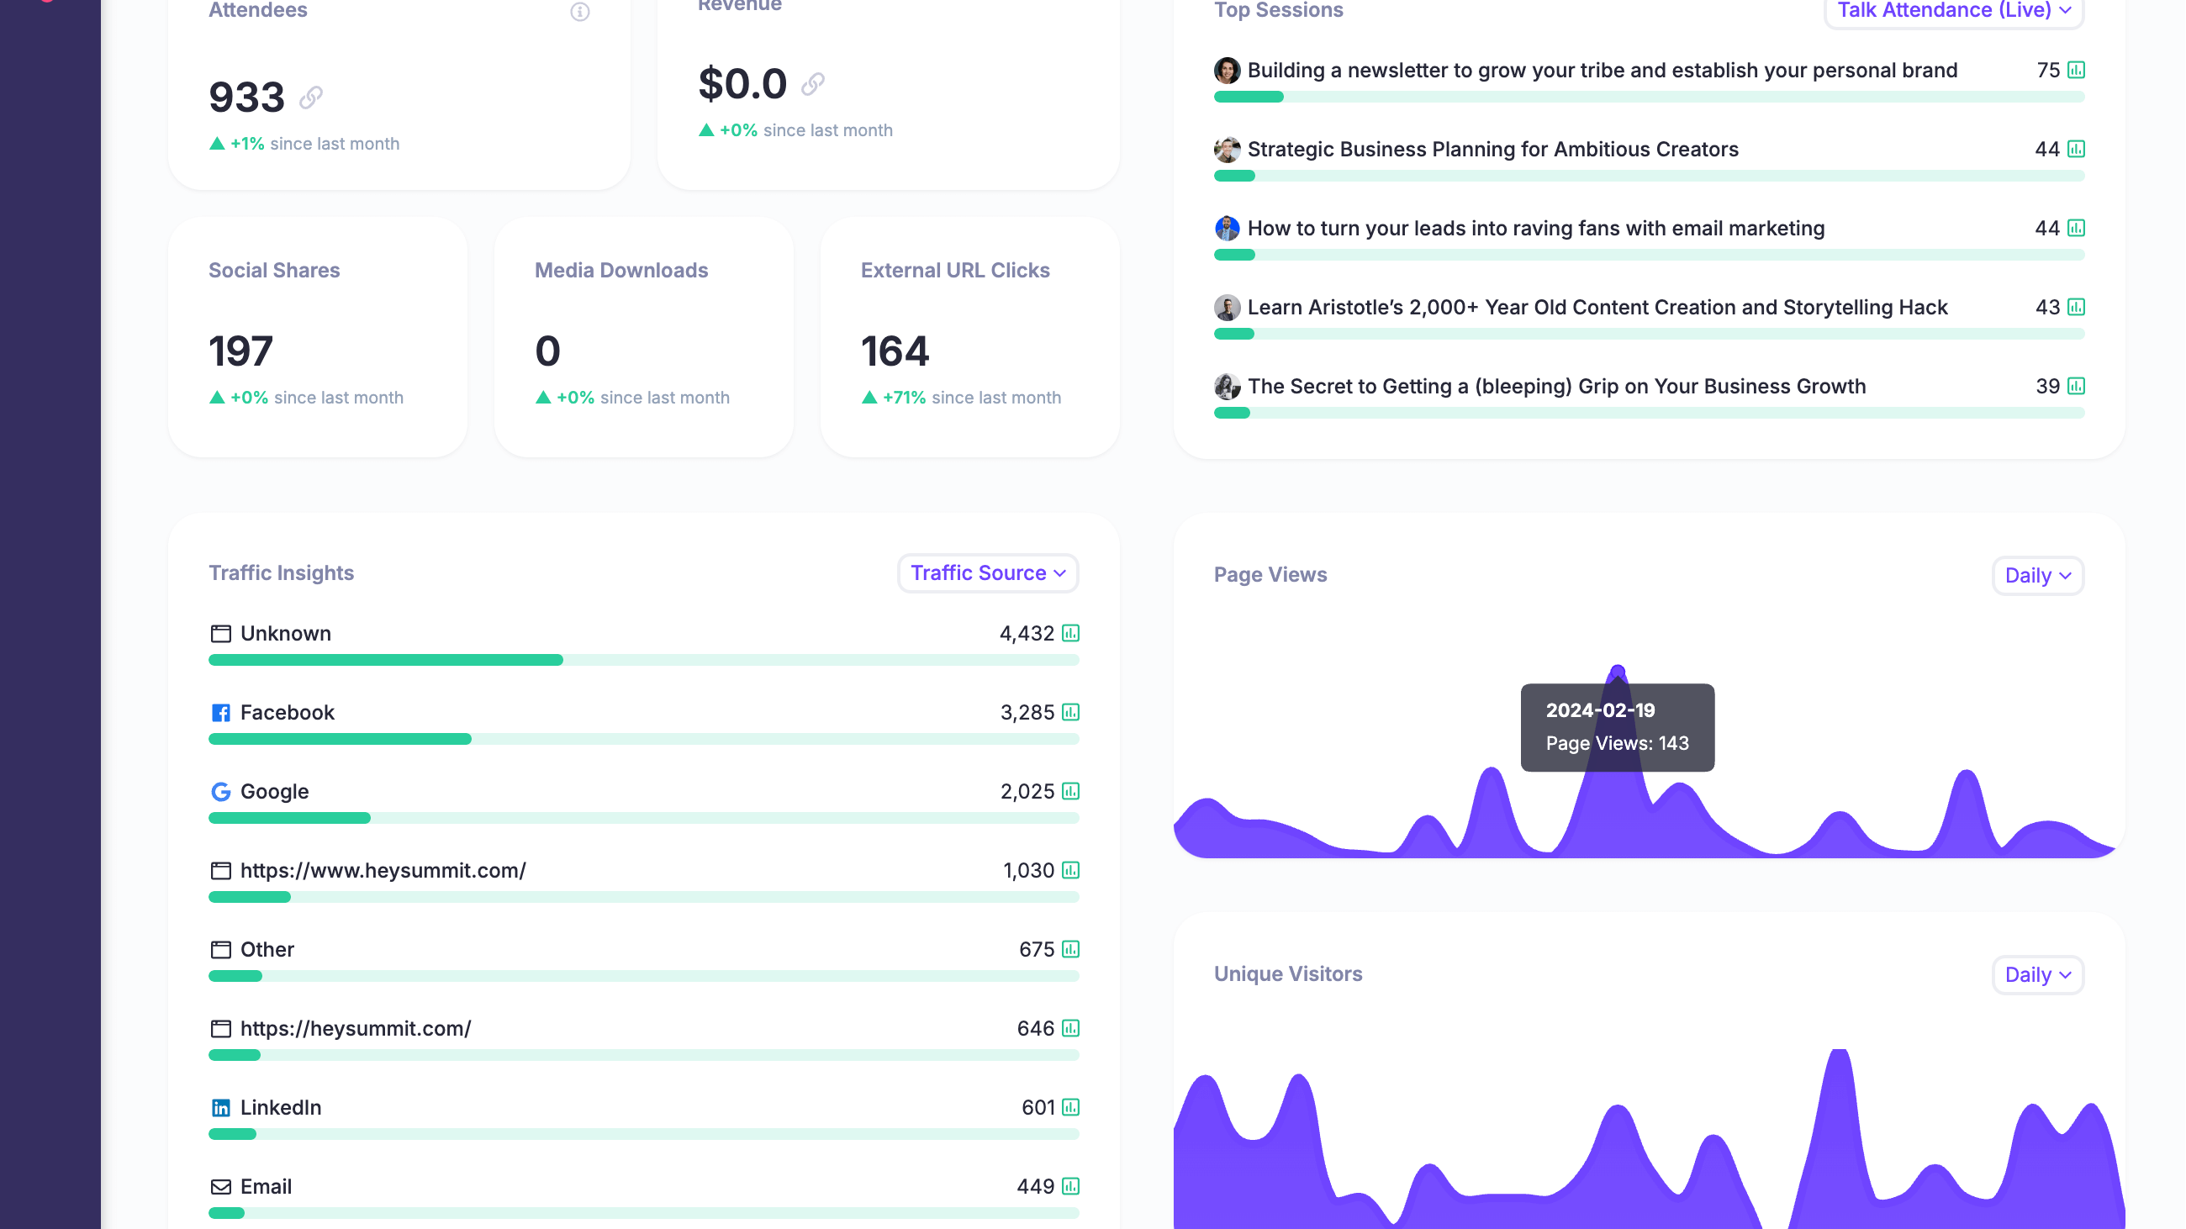This screenshot has width=2186, height=1229.
Task: Select the Top Sessions heading
Action: (x=1278, y=10)
